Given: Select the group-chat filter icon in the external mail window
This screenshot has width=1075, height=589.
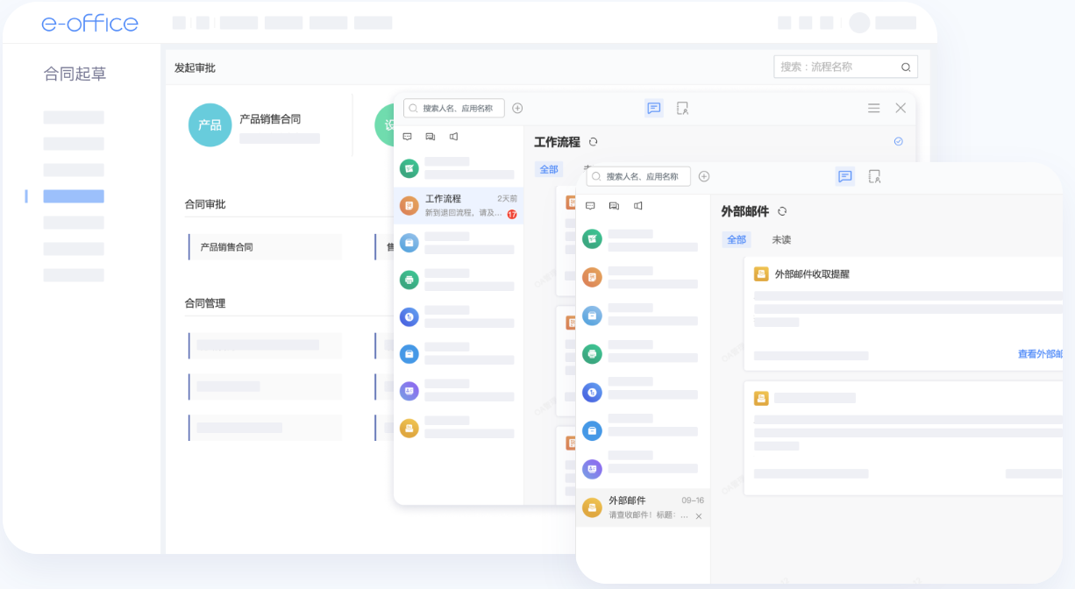Looking at the screenshot, I should (614, 205).
